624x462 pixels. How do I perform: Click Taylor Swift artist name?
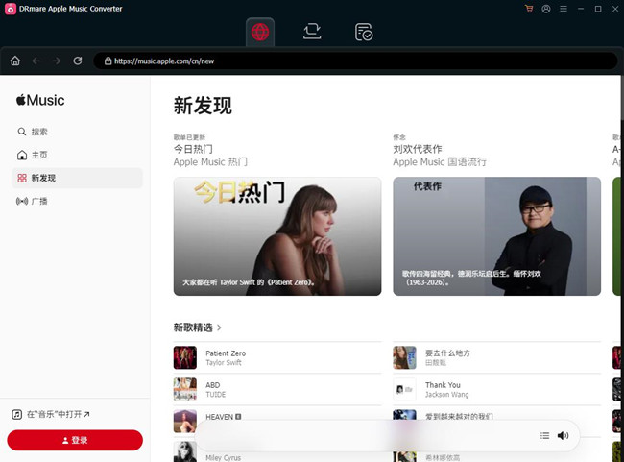point(224,362)
